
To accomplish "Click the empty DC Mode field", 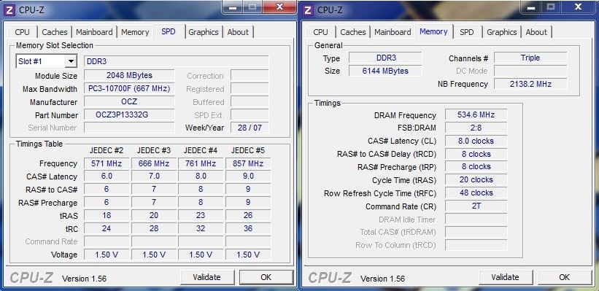I will pos(530,71).
